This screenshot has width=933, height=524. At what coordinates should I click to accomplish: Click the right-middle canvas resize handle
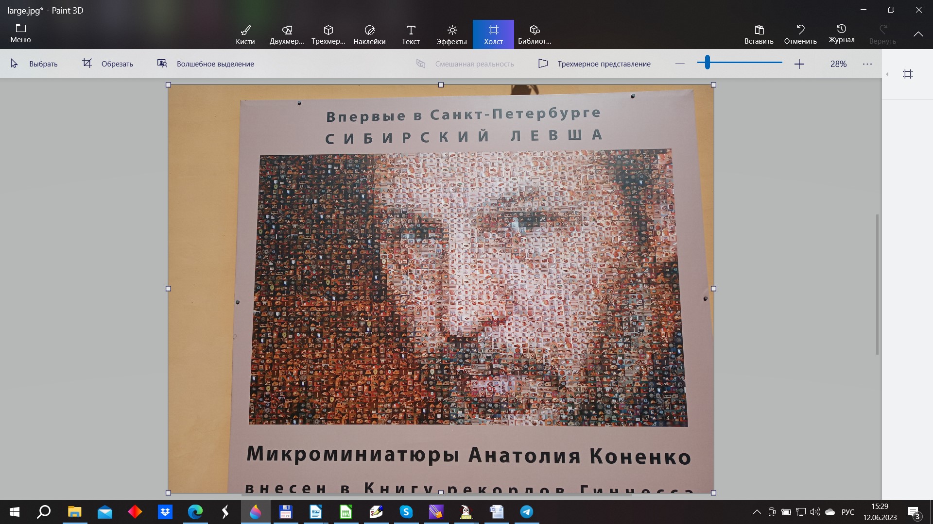tap(713, 289)
